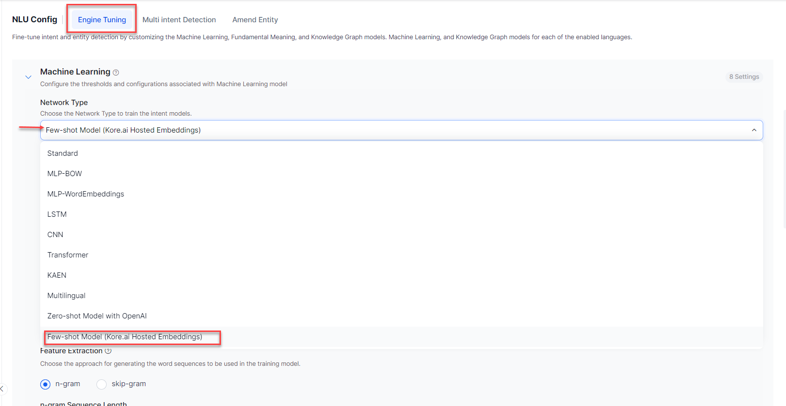
Task: Click the 8 Settings badge
Action: point(744,77)
